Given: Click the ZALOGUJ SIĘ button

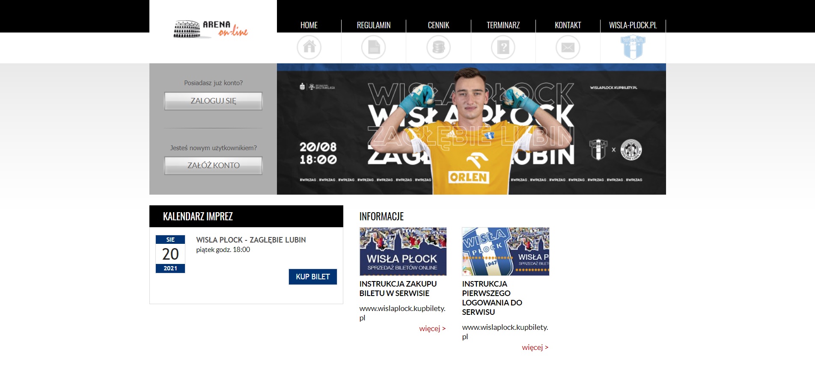Looking at the screenshot, I should click(213, 101).
